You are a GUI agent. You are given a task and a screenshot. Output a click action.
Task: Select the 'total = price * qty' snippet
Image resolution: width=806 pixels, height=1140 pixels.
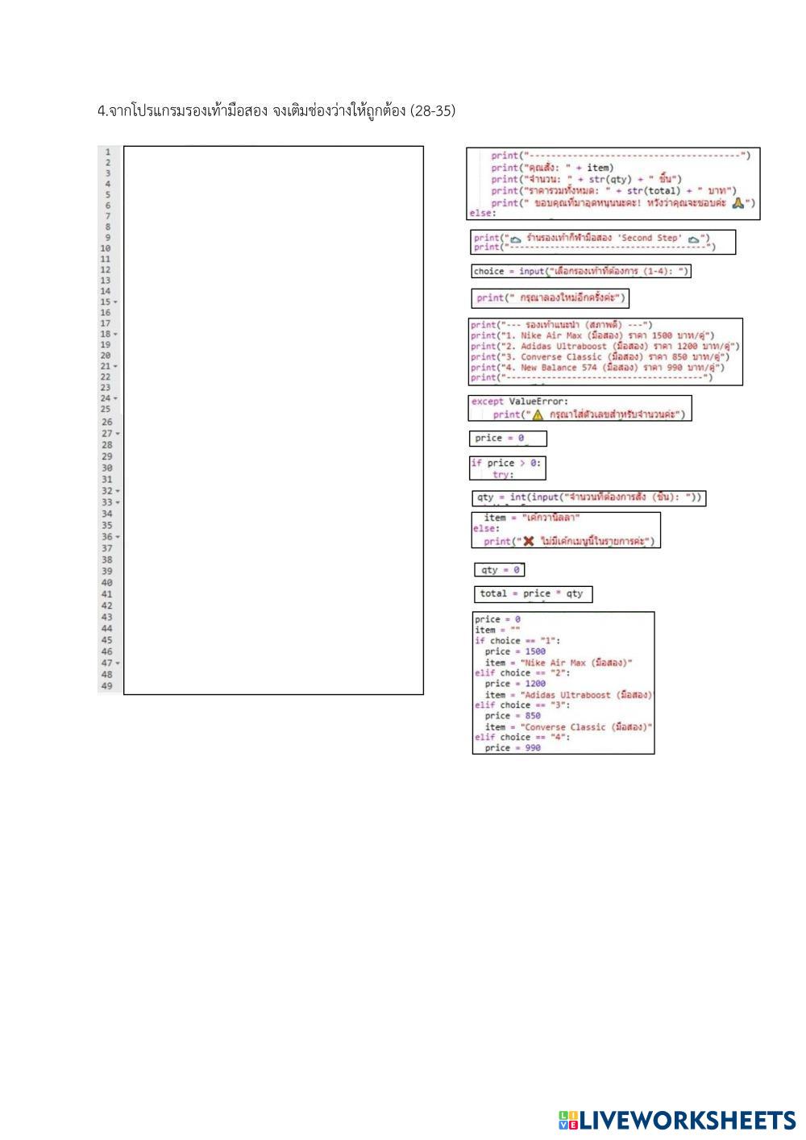click(532, 594)
